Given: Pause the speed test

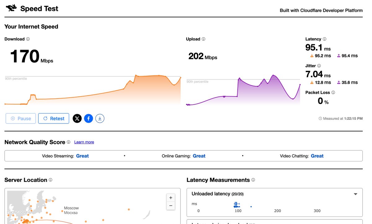Looking at the screenshot, I should 21,119.
